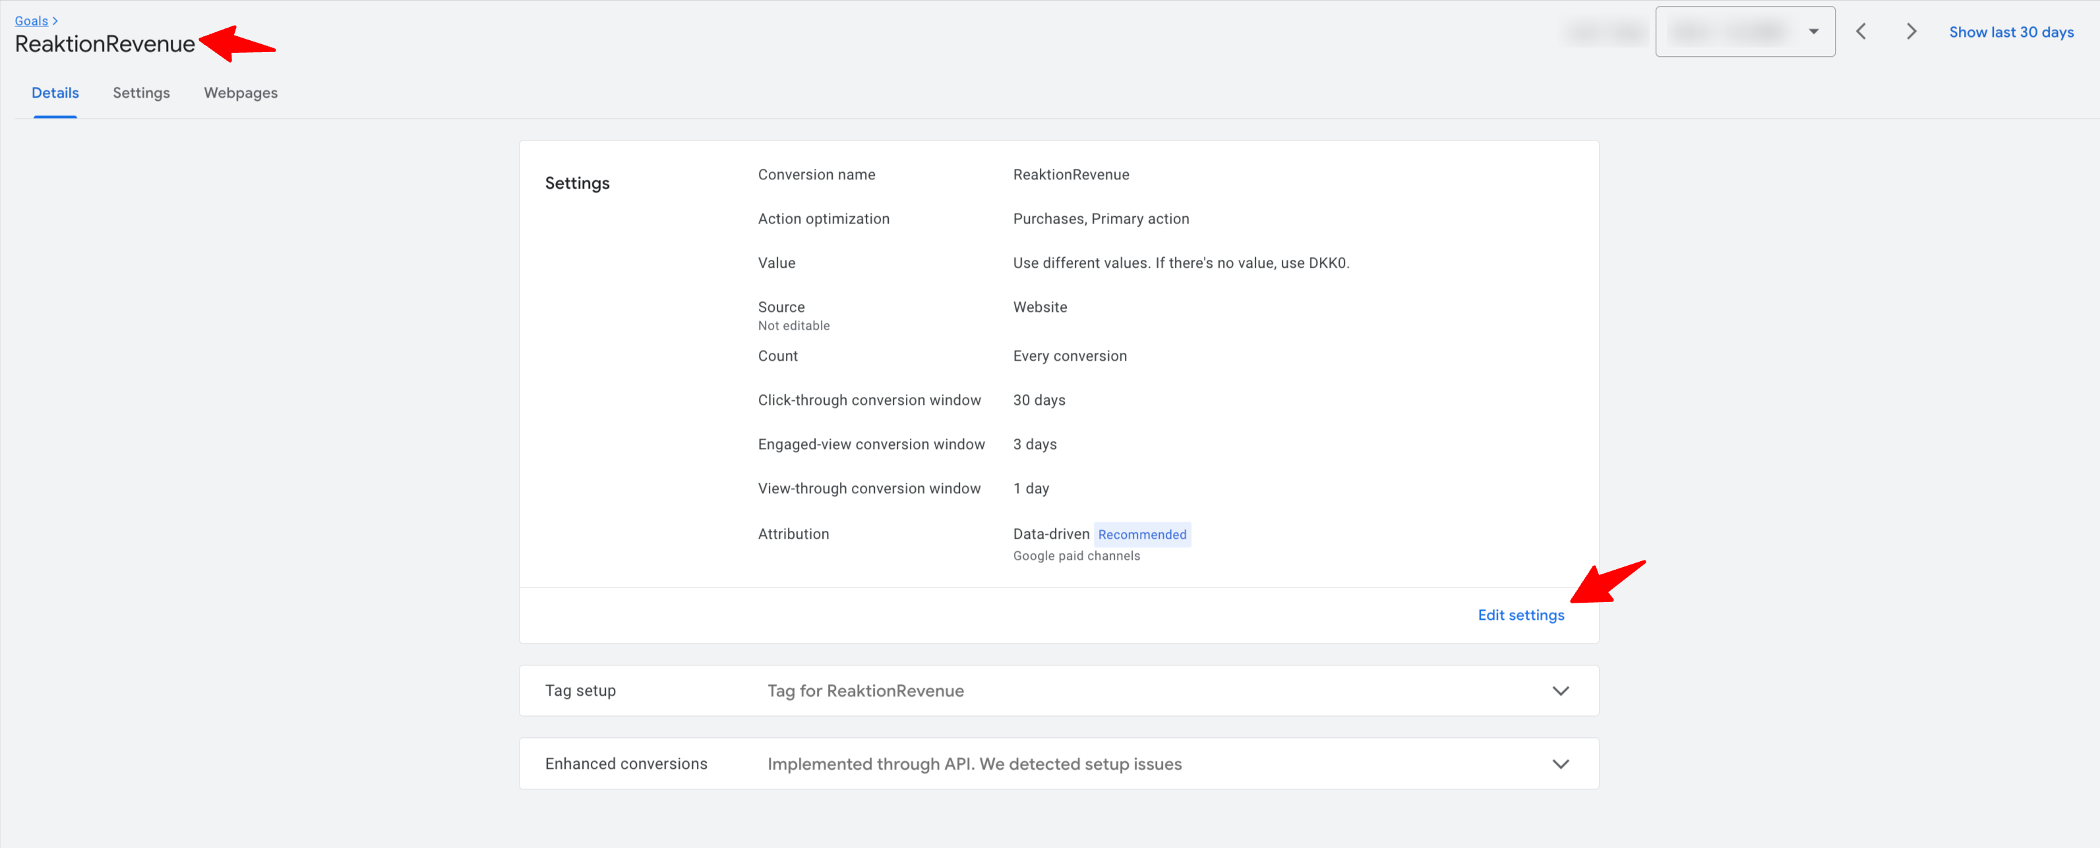Open the Settings tab

(x=141, y=93)
